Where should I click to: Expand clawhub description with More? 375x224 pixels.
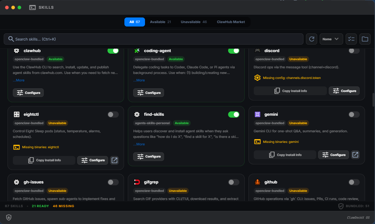[18, 80]
